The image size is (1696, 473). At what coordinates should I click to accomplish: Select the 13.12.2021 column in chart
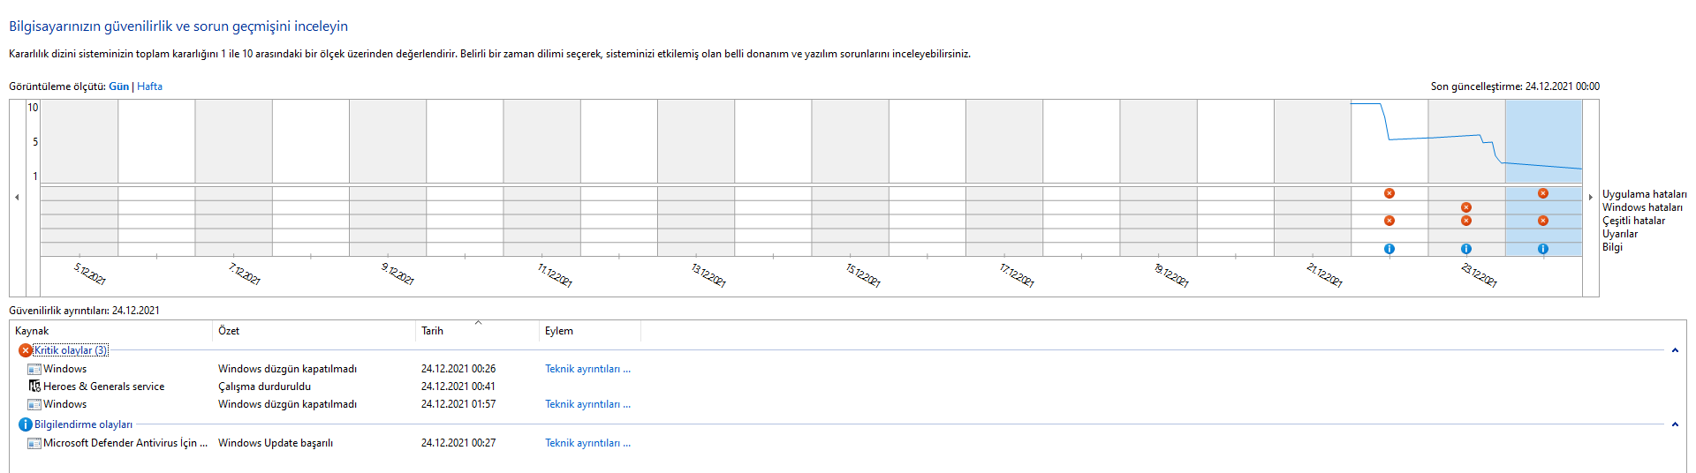pos(695,141)
